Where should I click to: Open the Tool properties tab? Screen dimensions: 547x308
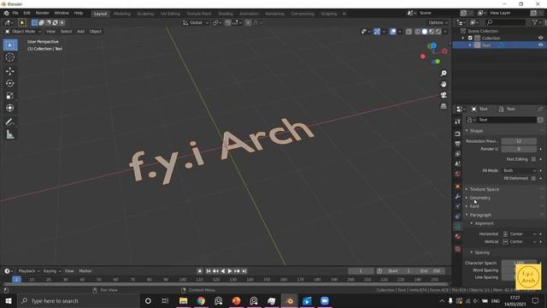(x=458, y=121)
